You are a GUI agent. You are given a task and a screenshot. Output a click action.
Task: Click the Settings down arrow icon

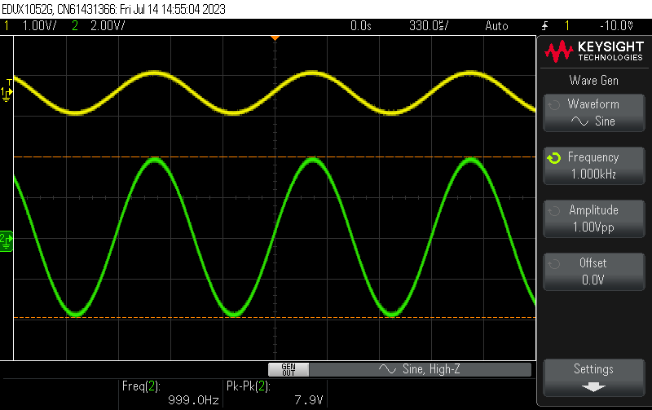pyautogui.click(x=594, y=387)
